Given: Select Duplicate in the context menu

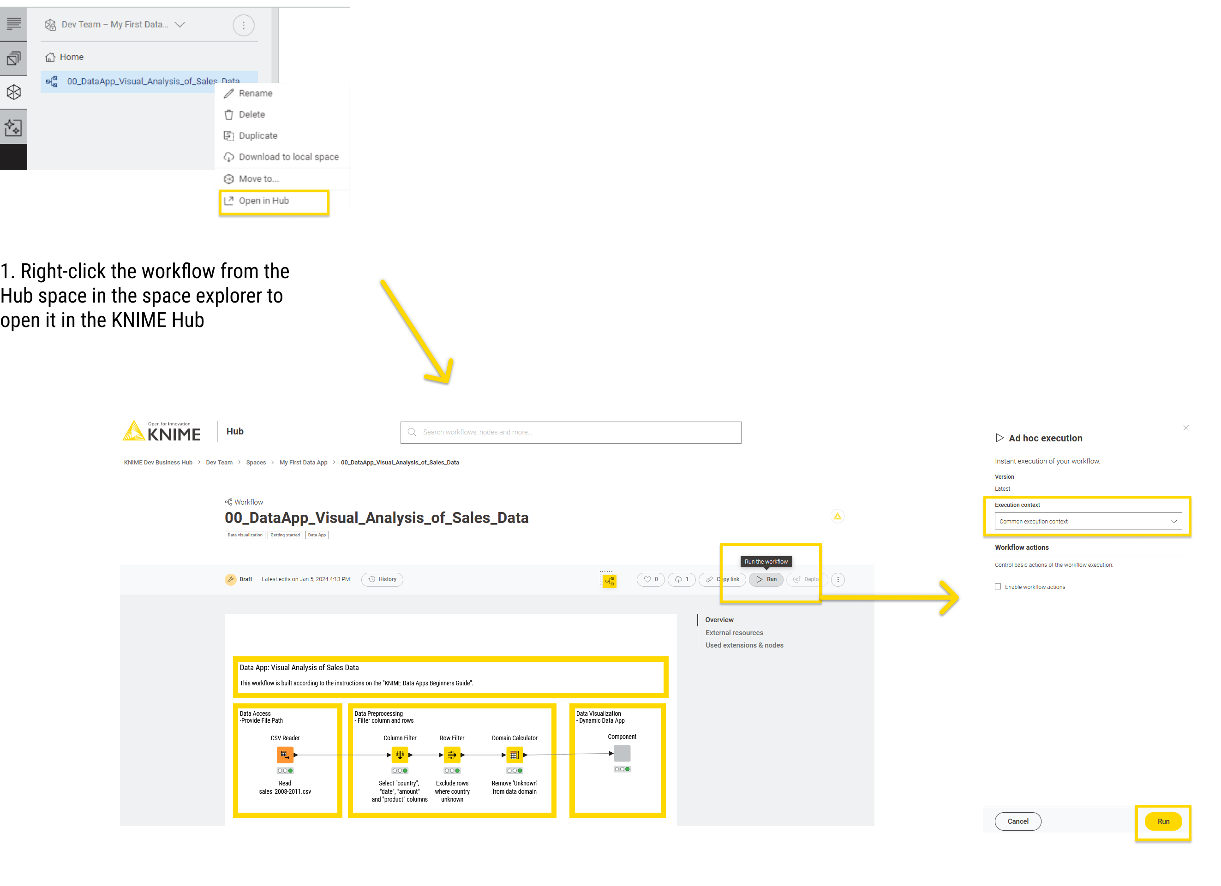Looking at the screenshot, I should pyautogui.click(x=258, y=136).
